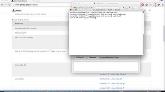Click the browser back arrow
165x92 pixels.
coord(2,5)
